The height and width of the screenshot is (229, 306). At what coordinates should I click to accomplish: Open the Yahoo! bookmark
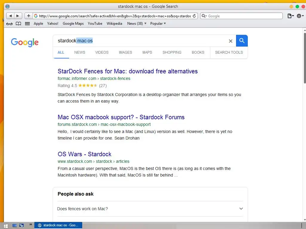53,24
